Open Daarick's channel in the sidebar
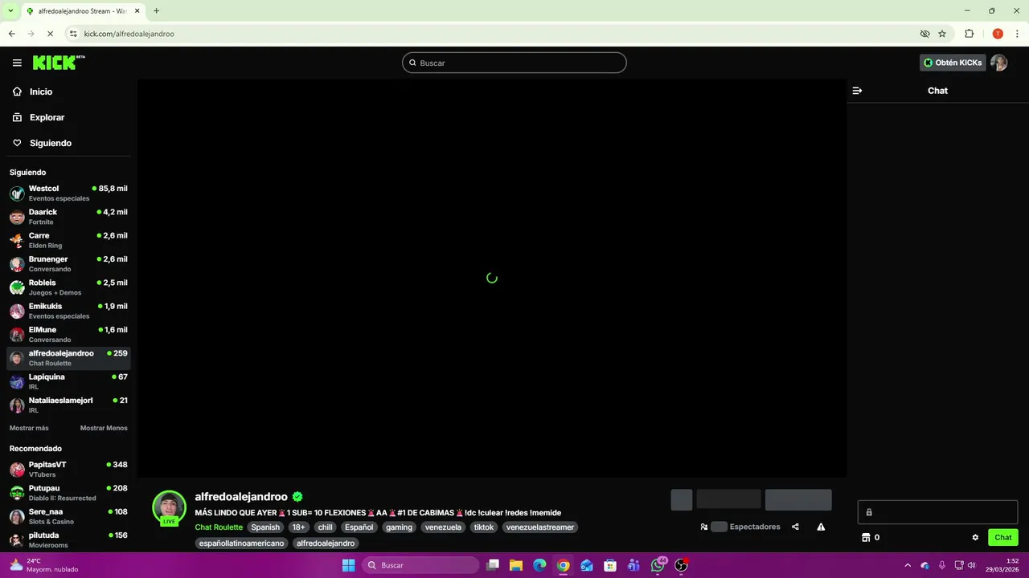This screenshot has width=1029, height=578. click(68, 217)
